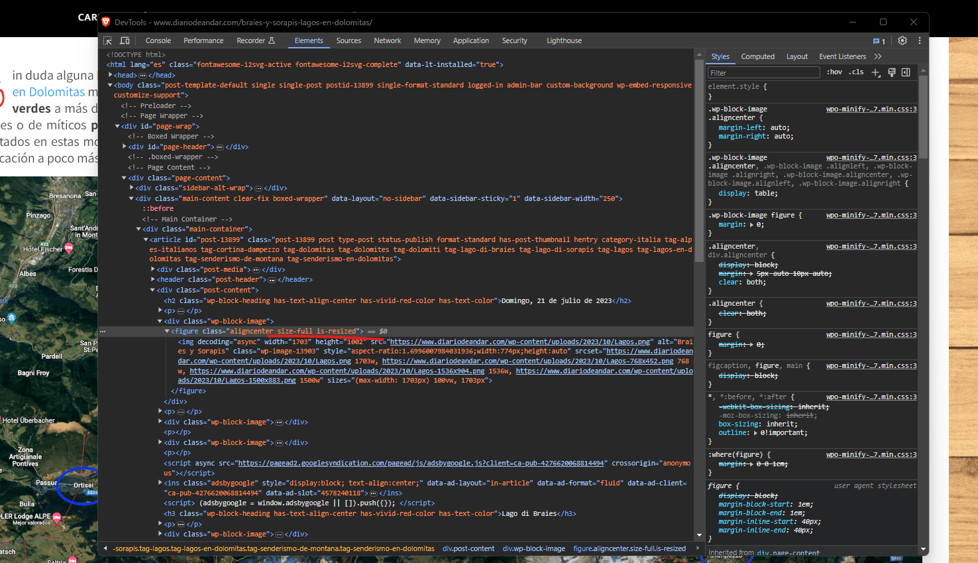Collapse the div class="post-content" node

(153, 290)
